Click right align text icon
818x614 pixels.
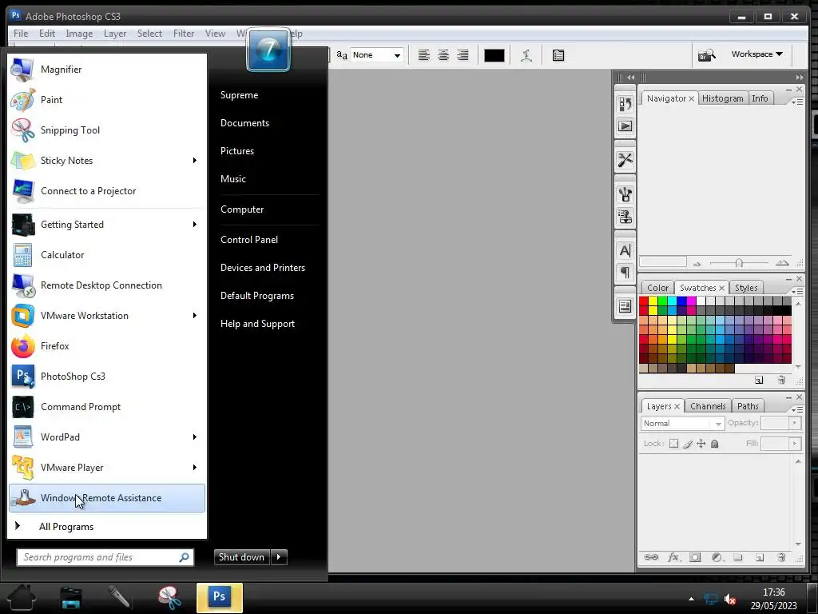pos(463,55)
